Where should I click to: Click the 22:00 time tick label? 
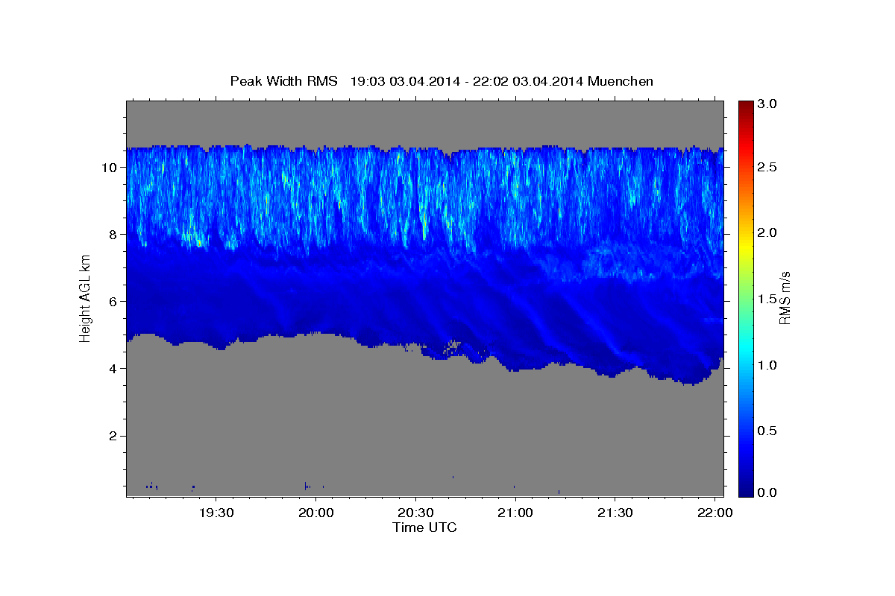714,513
